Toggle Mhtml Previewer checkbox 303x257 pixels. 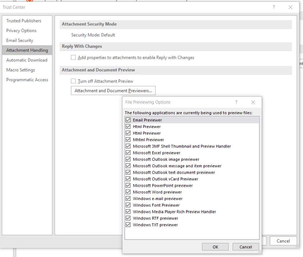[128, 140]
